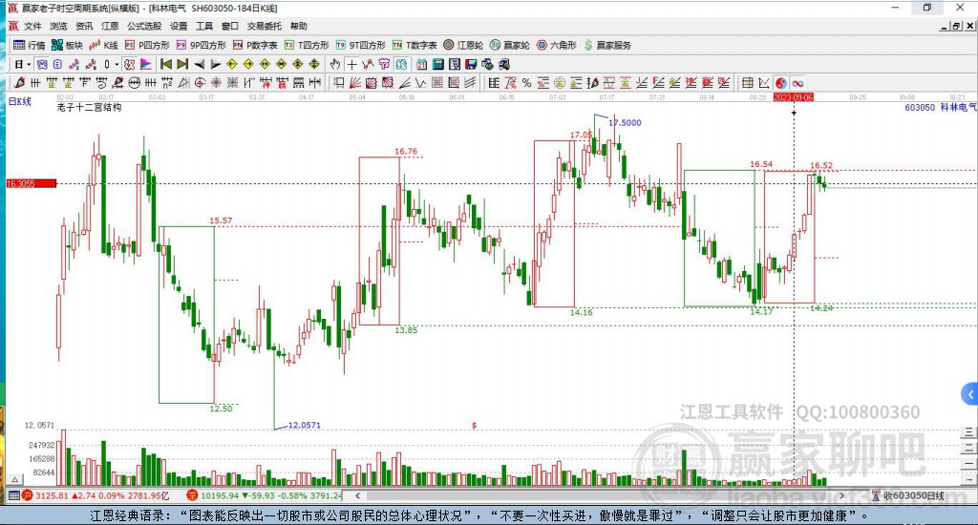Open the 浏览 menu

(58, 26)
